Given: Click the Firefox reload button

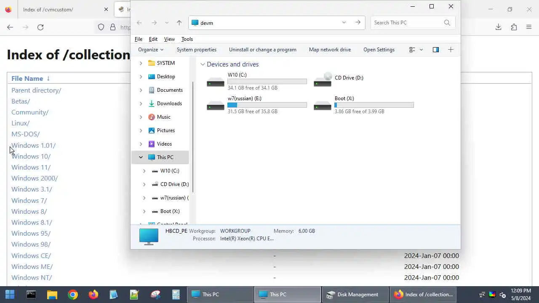Looking at the screenshot, I should coord(40,27).
